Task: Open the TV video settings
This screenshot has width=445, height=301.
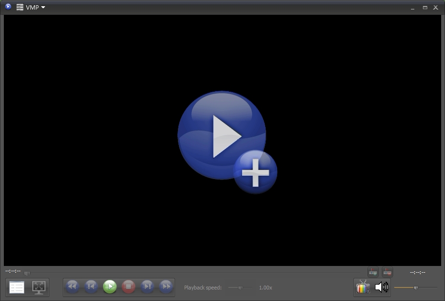Action: coord(363,287)
